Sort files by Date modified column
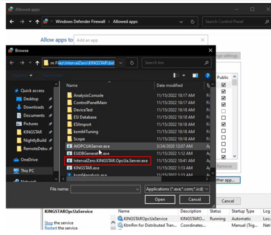Screen dimensions: 271x235 click(x=169, y=85)
